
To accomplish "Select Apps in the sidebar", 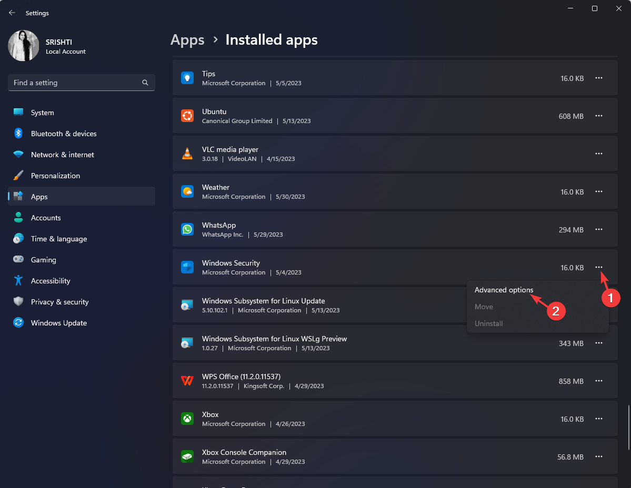I will point(81,197).
